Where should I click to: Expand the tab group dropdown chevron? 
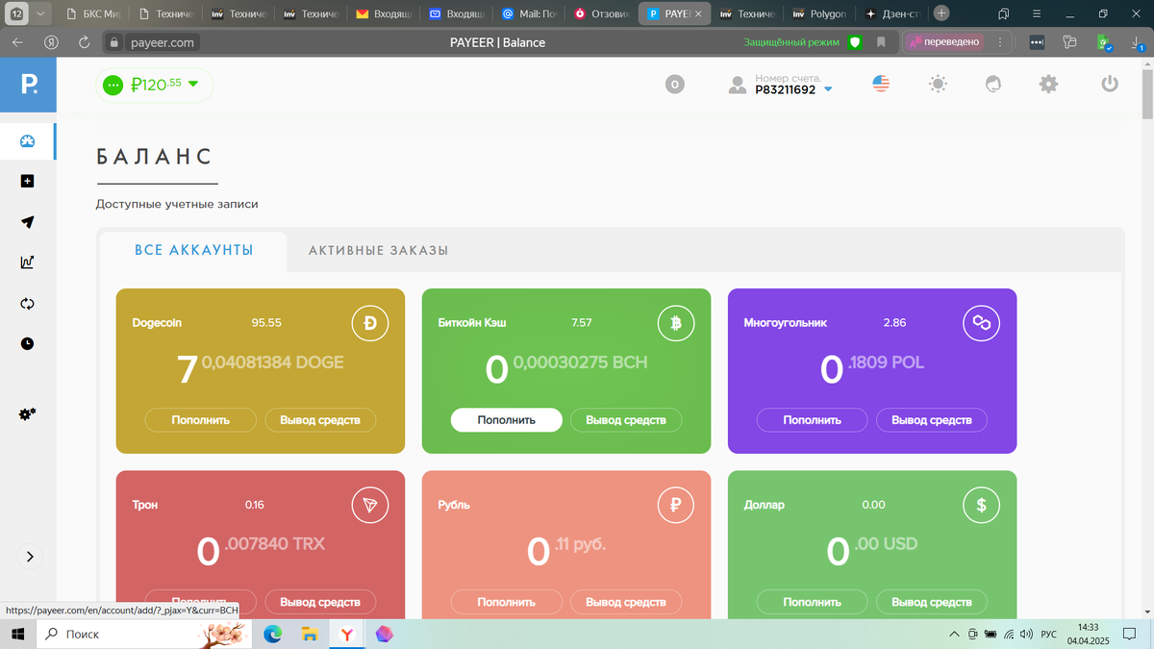point(40,13)
